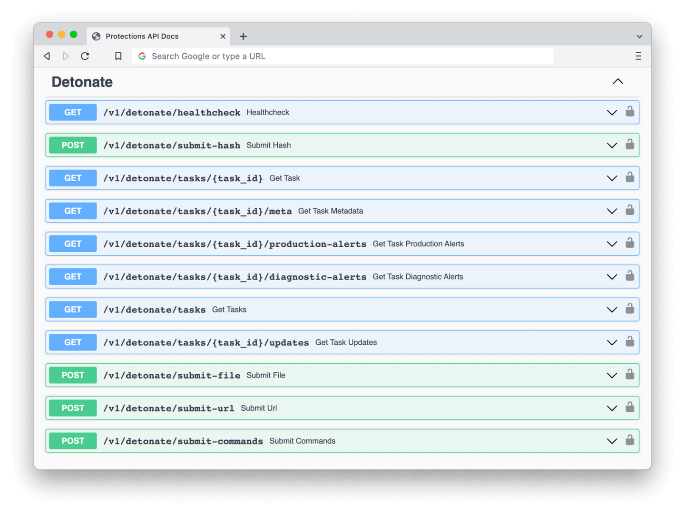Collapse the Detonate section
Image resolution: width=685 pixels, height=514 pixels.
pos(617,82)
